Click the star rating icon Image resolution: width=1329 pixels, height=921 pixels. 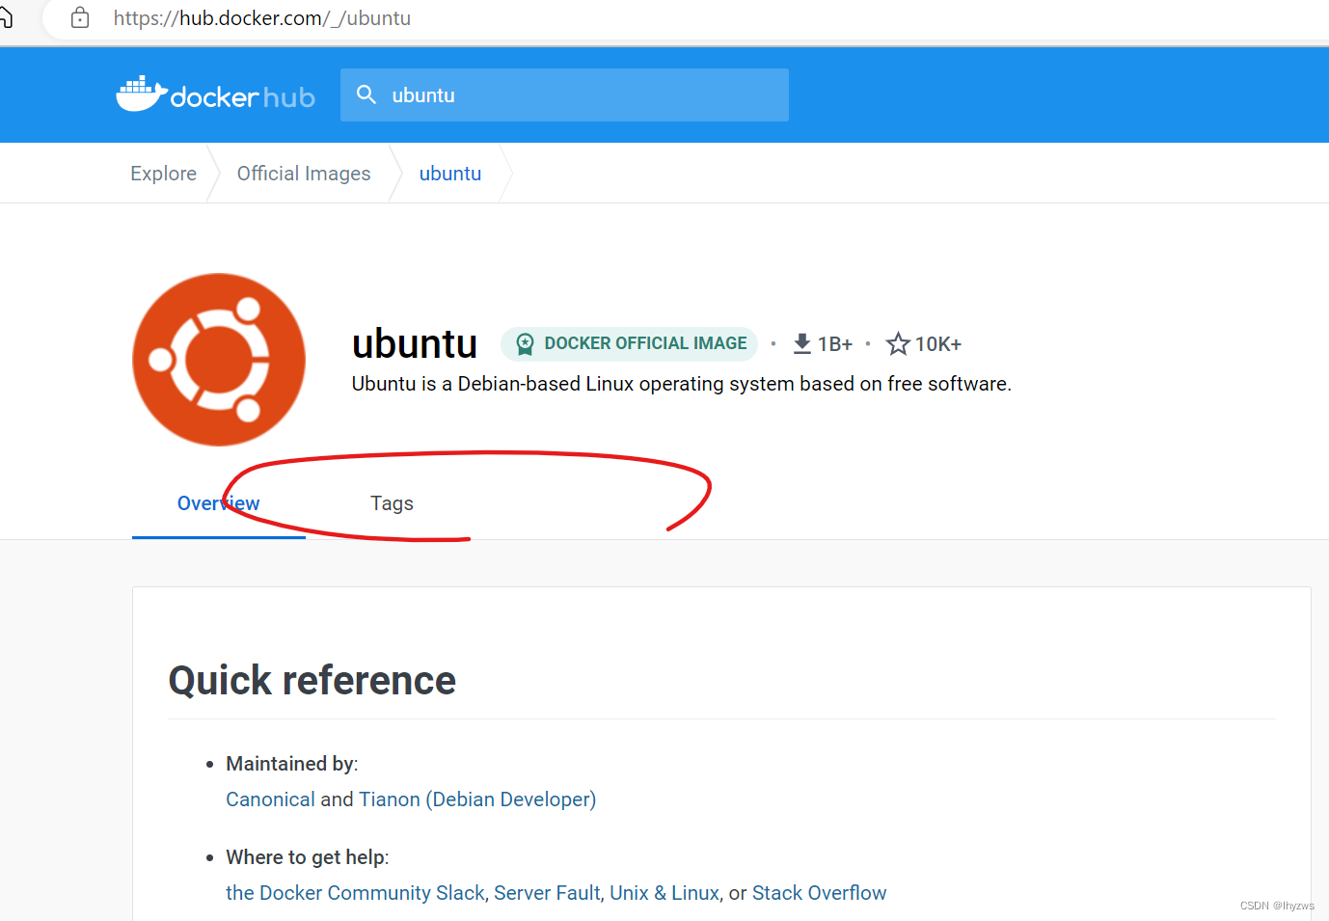(898, 343)
